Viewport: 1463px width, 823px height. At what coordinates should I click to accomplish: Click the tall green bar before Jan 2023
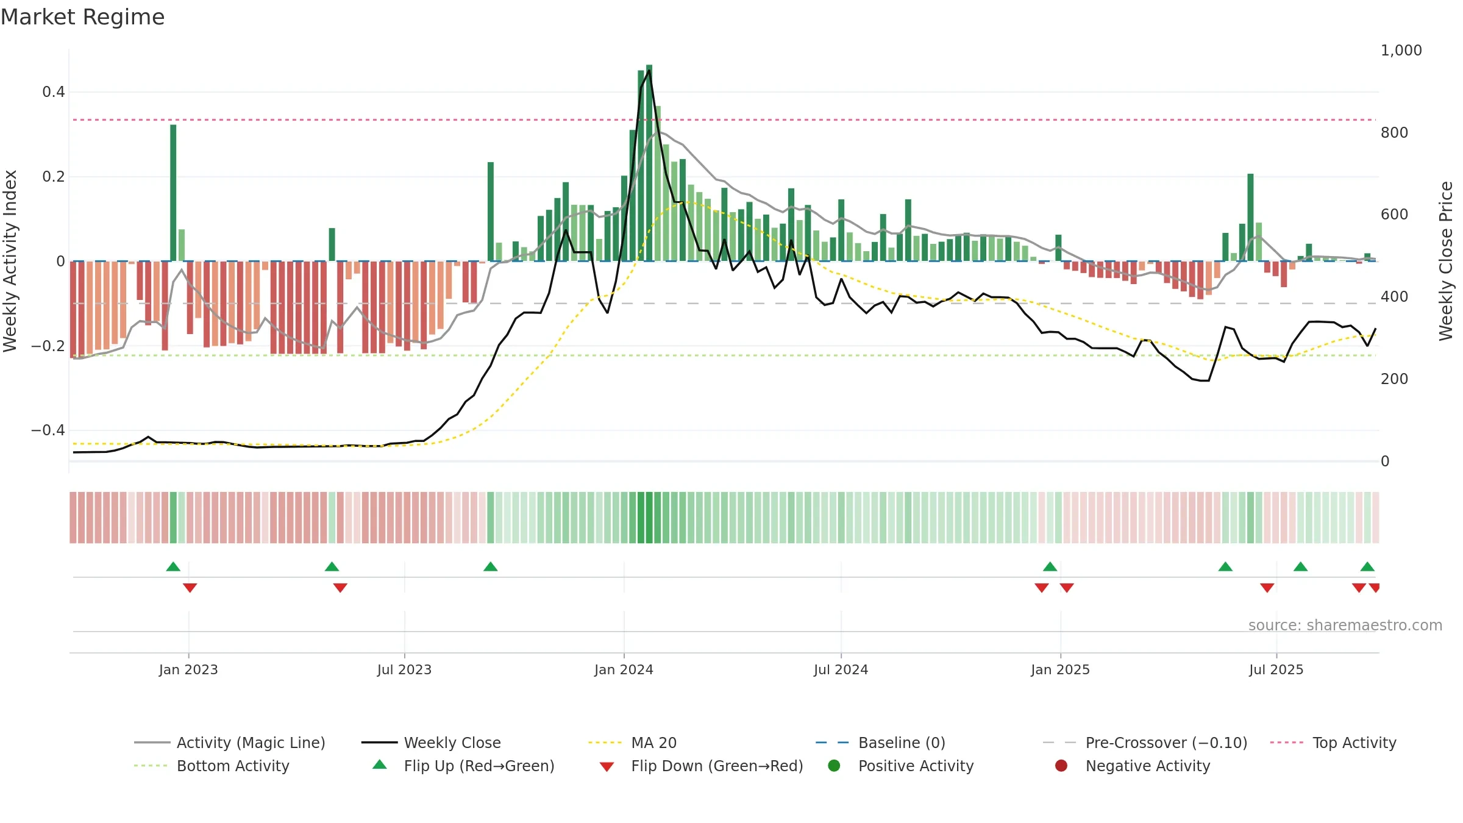tap(173, 193)
